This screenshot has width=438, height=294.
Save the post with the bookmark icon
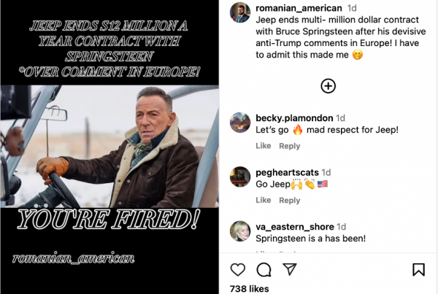pyautogui.click(x=418, y=269)
